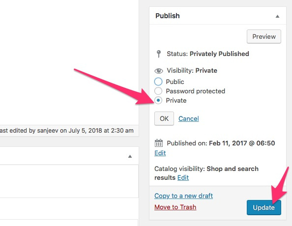Click the Move to Trash link
This screenshot has width=292, height=226.
pos(175,207)
